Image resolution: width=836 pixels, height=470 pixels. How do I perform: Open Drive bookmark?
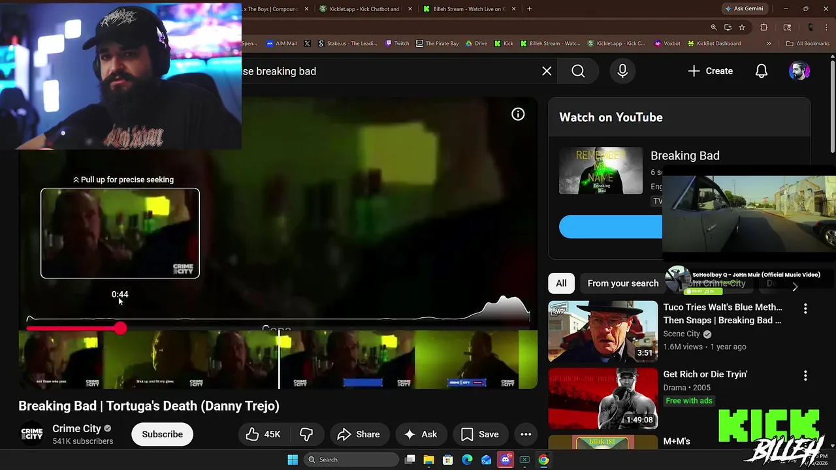coord(476,44)
